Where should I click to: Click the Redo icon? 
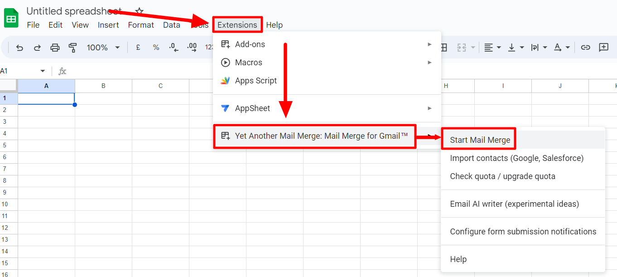point(37,48)
